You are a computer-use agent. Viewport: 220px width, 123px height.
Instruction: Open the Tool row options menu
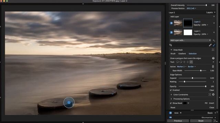tap(213, 62)
